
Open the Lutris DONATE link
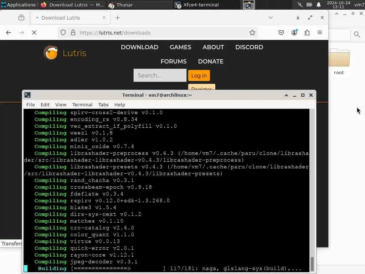pos(211,61)
